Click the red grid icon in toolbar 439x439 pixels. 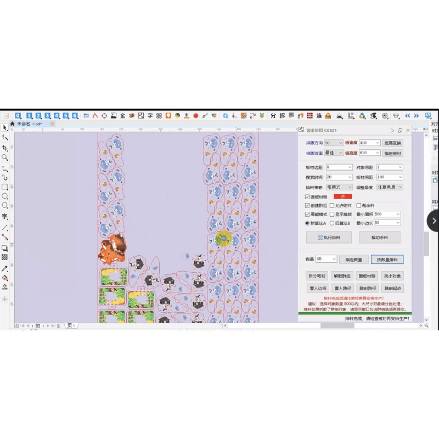coord(309,116)
